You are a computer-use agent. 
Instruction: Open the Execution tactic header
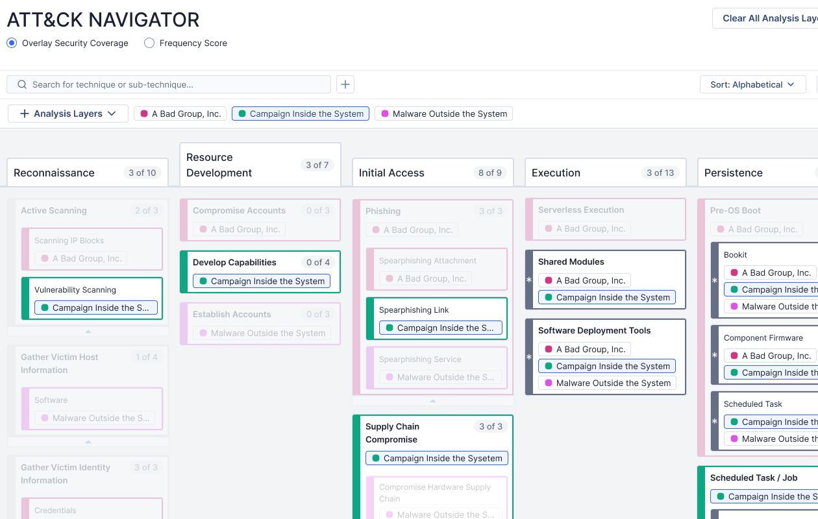click(x=606, y=173)
